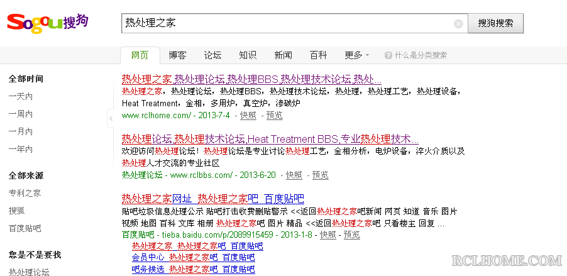Click the tieba.baidu.com/p/2089915459 green URL

coord(217,235)
